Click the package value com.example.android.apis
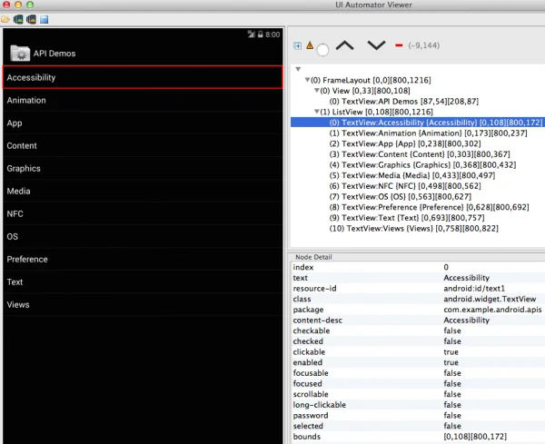This screenshot has width=545, height=444. click(x=492, y=310)
